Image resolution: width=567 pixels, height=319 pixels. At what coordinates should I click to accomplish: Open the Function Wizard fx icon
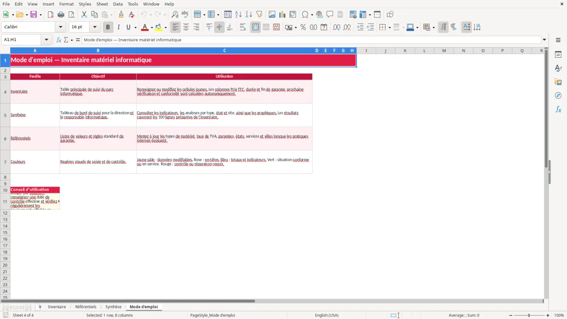[59, 40]
